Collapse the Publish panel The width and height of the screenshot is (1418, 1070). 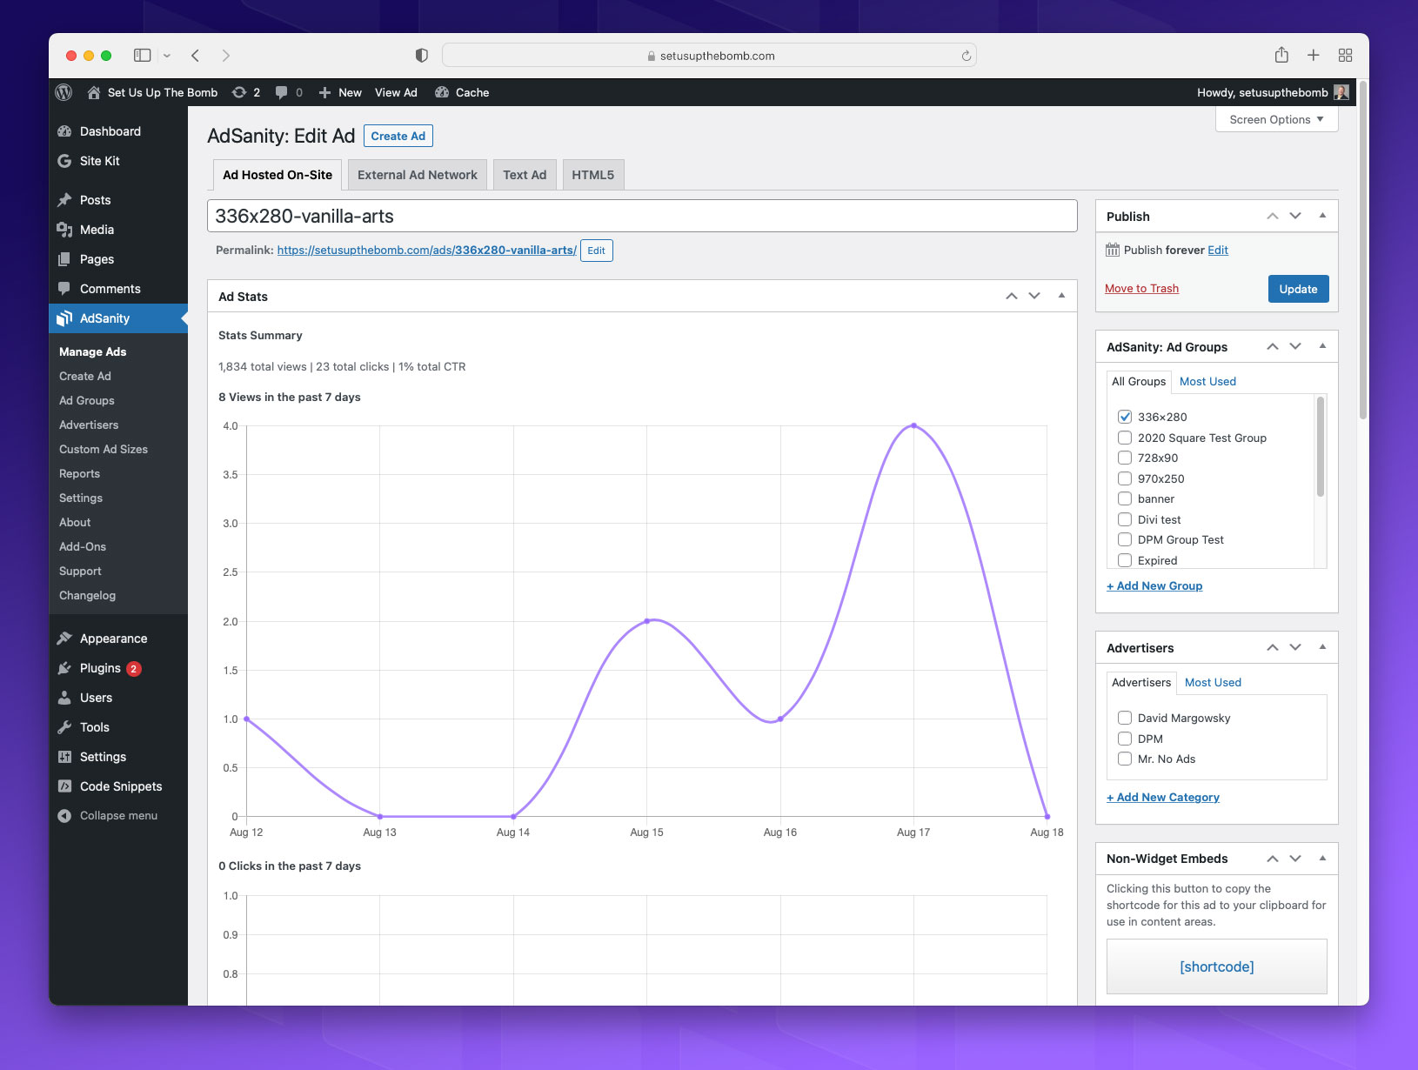(1324, 216)
